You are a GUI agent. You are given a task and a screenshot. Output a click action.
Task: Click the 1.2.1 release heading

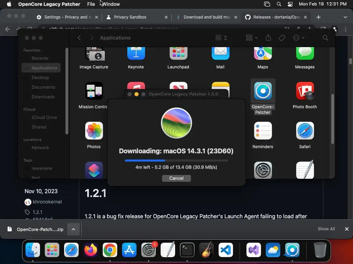(95, 193)
